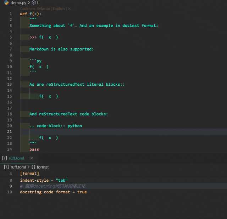Click the TOML icon on the ruff.toml tab
This screenshot has height=219, width=227.
click(5, 158)
